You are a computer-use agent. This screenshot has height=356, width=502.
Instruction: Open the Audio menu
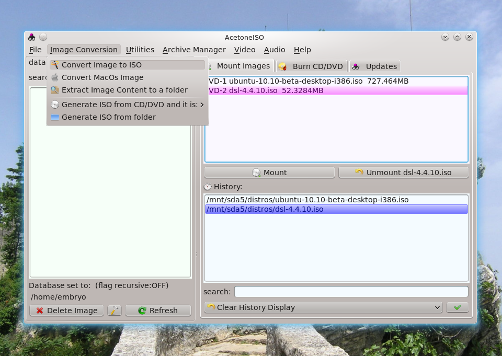click(x=275, y=50)
